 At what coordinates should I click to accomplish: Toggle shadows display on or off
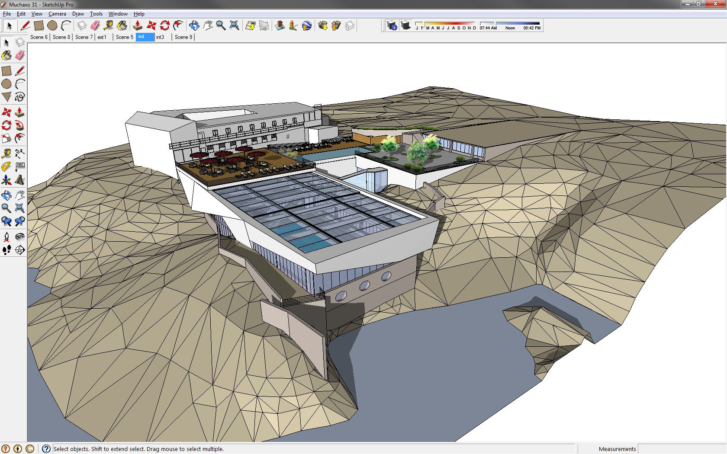click(405, 26)
